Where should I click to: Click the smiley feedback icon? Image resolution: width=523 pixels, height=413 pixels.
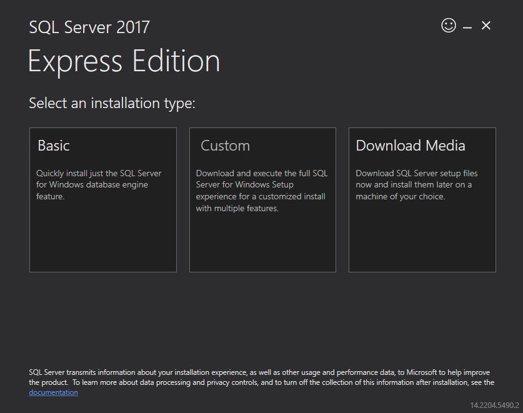coord(449,25)
